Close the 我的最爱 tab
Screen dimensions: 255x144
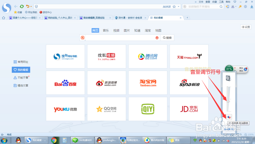181,18
